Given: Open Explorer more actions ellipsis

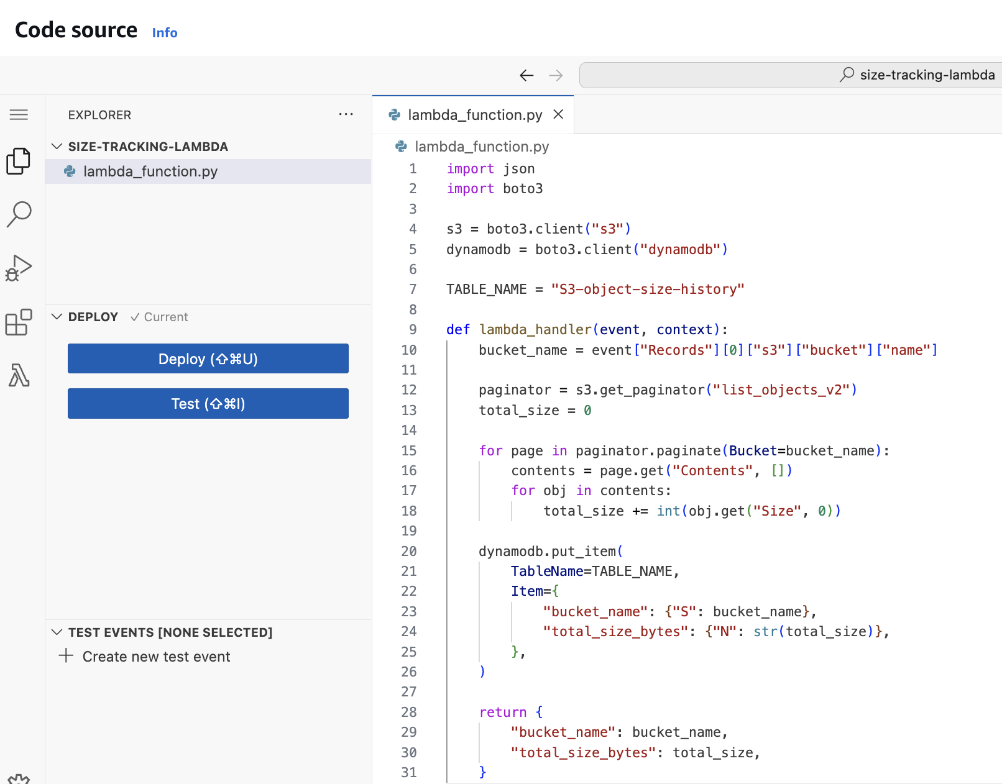Looking at the screenshot, I should pos(346,114).
